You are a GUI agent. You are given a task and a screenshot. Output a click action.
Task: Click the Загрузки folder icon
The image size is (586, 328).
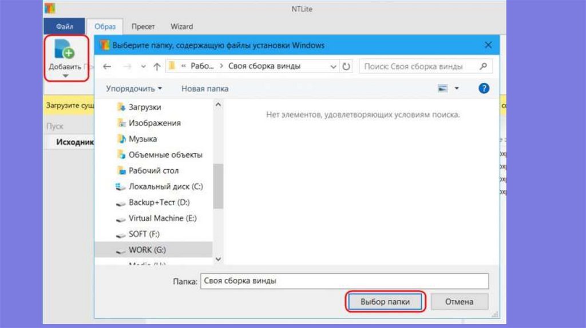pyautogui.click(x=121, y=107)
